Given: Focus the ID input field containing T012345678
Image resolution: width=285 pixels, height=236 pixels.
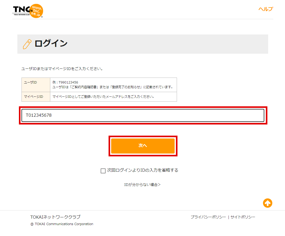Looking at the screenshot, I should 143,115.
